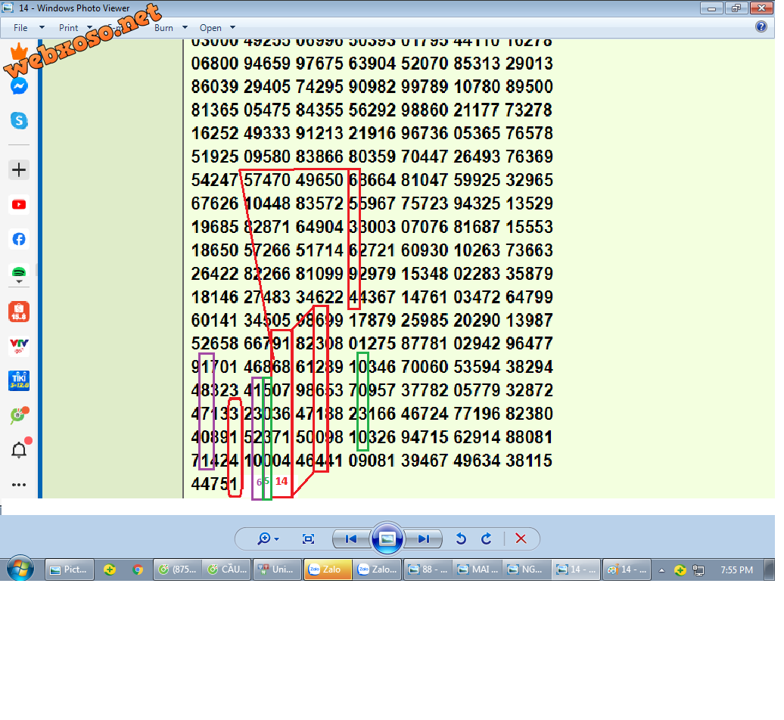Screen dimensions: 784x720
Task: Click the notification bell icon
Action: tap(20, 450)
